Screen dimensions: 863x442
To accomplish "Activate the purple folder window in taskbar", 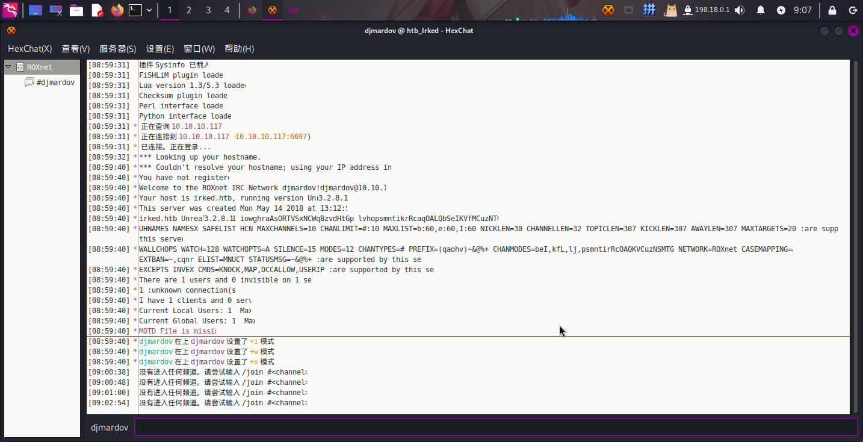I will (x=292, y=10).
